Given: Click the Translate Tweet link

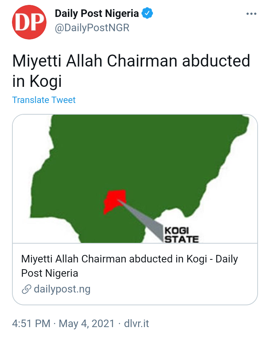Looking at the screenshot, I should (x=44, y=100).
